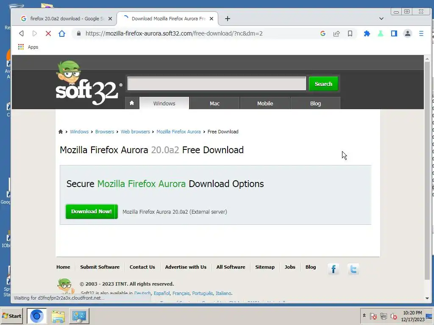Open the Blog tab in navigation
The width and height of the screenshot is (434, 325).
(315, 103)
